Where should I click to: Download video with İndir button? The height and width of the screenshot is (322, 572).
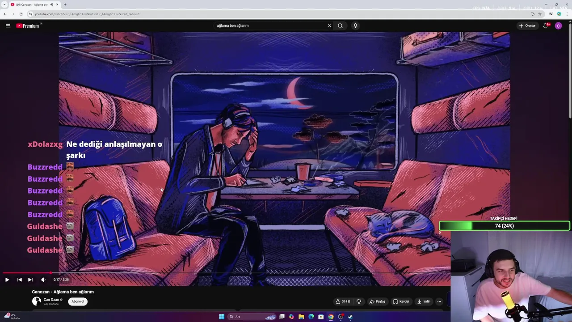point(423,301)
